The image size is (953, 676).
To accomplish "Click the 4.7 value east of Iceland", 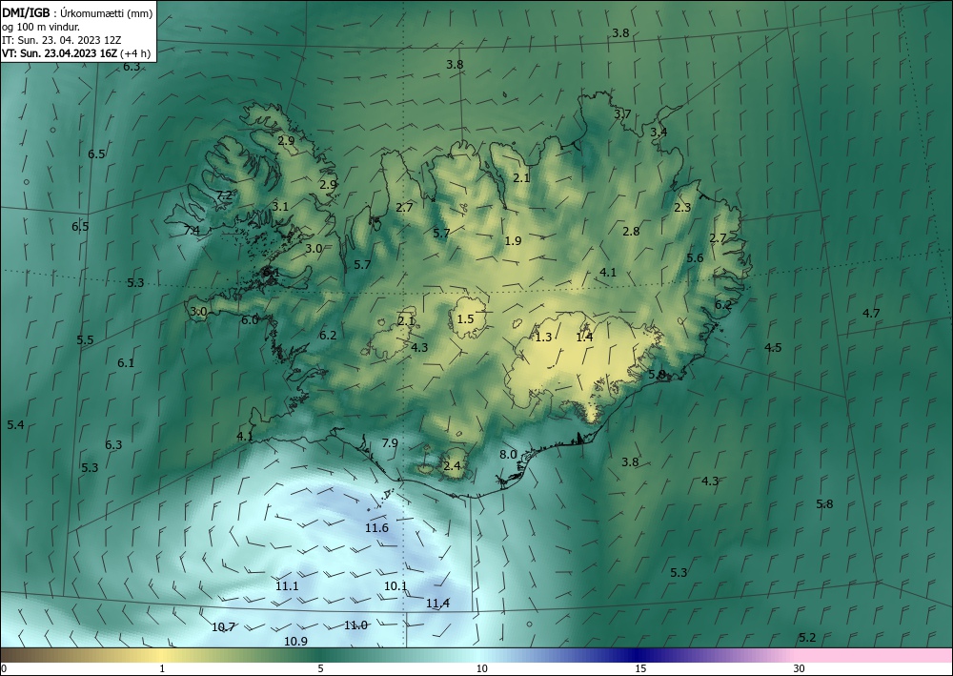I will coord(871,313).
